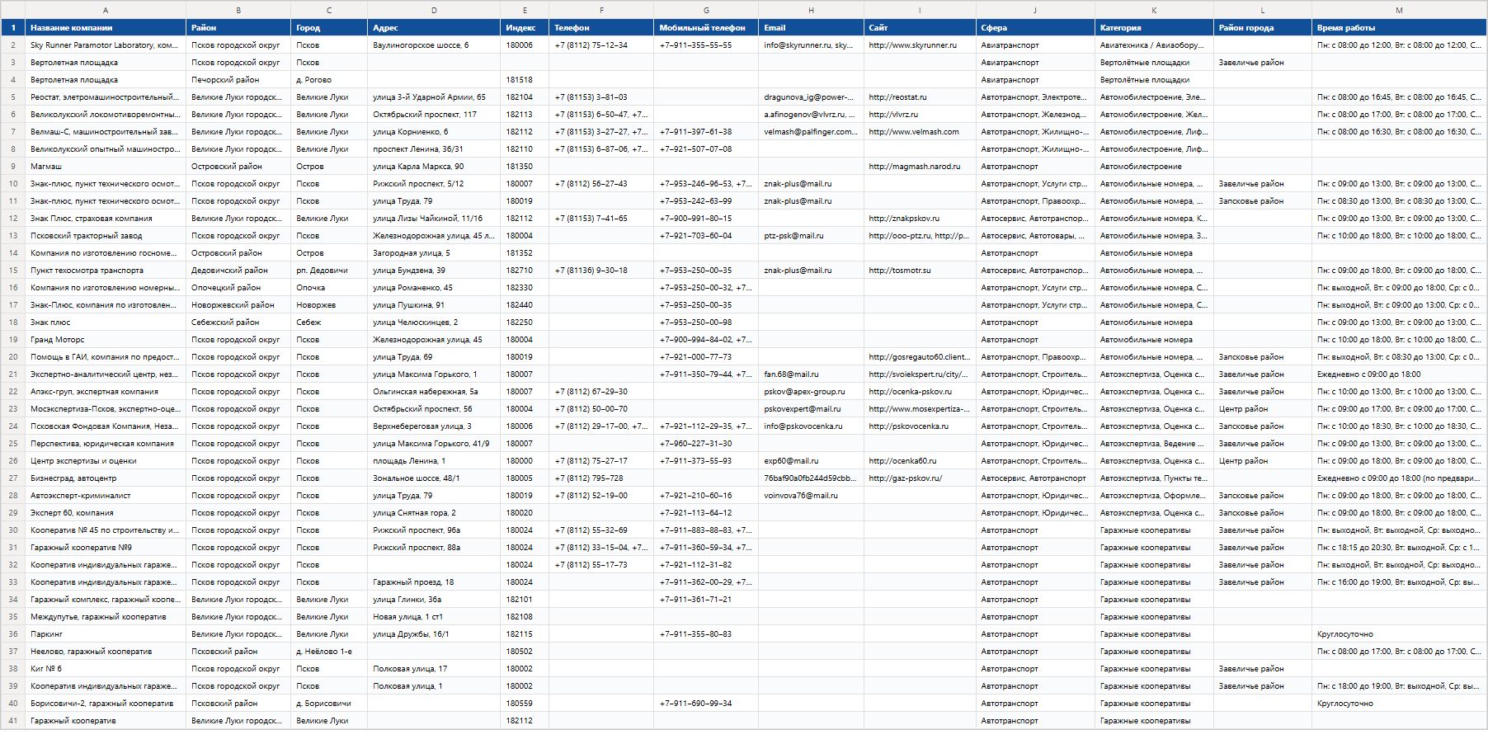Select the 'Бизнесград, автоцентр' cell
The width and height of the screenshot is (1488, 744).
point(106,478)
